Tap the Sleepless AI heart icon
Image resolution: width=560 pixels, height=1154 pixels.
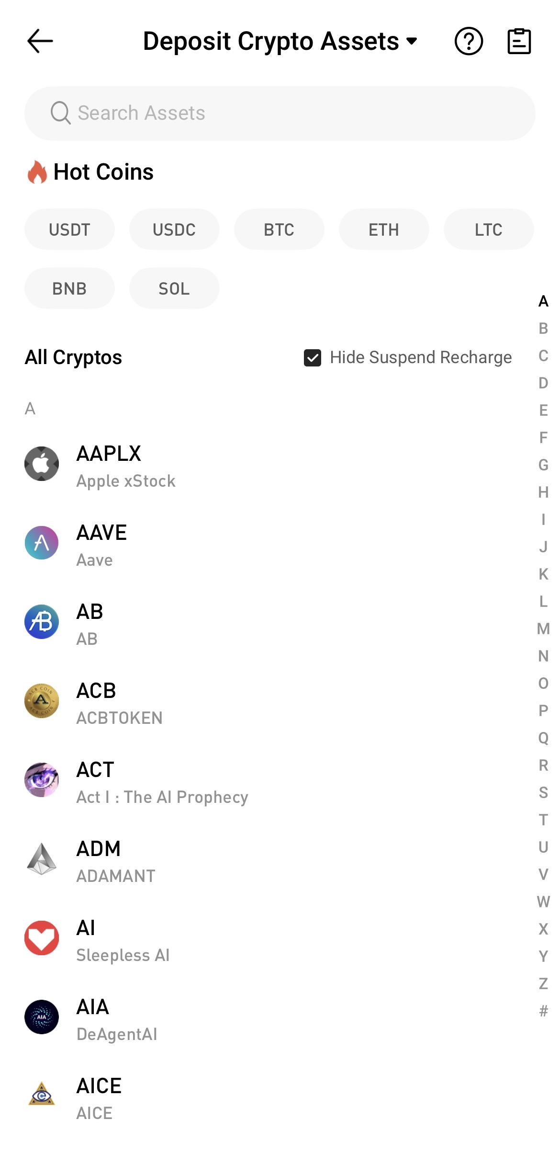point(42,938)
